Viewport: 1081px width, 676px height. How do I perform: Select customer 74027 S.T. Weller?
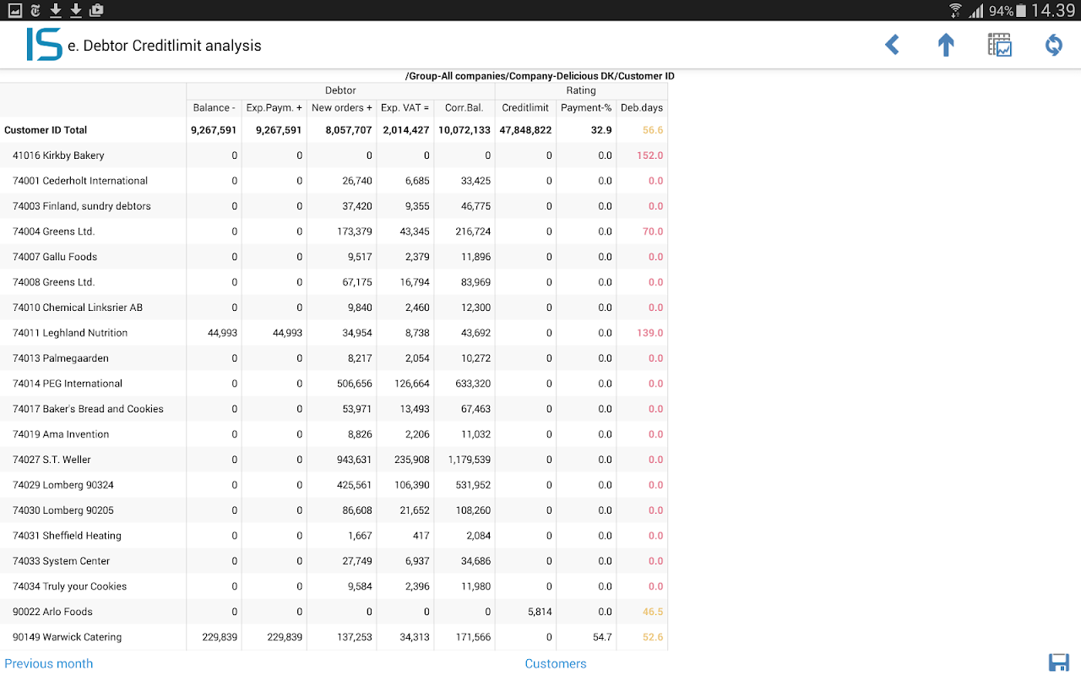pos(334,460)
